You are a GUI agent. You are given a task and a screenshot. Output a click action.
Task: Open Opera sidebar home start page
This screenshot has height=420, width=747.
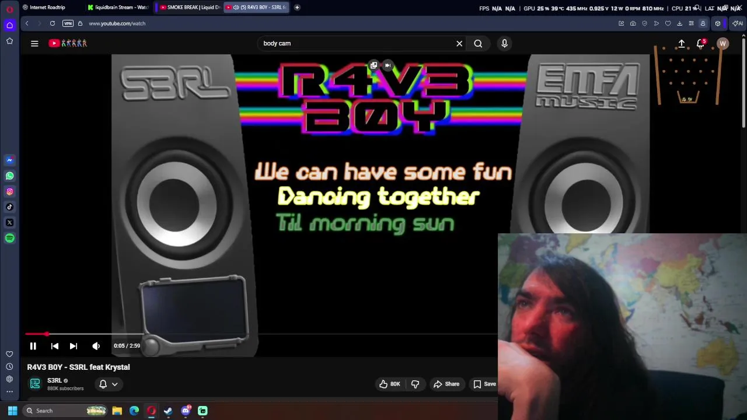coord(9,25)
